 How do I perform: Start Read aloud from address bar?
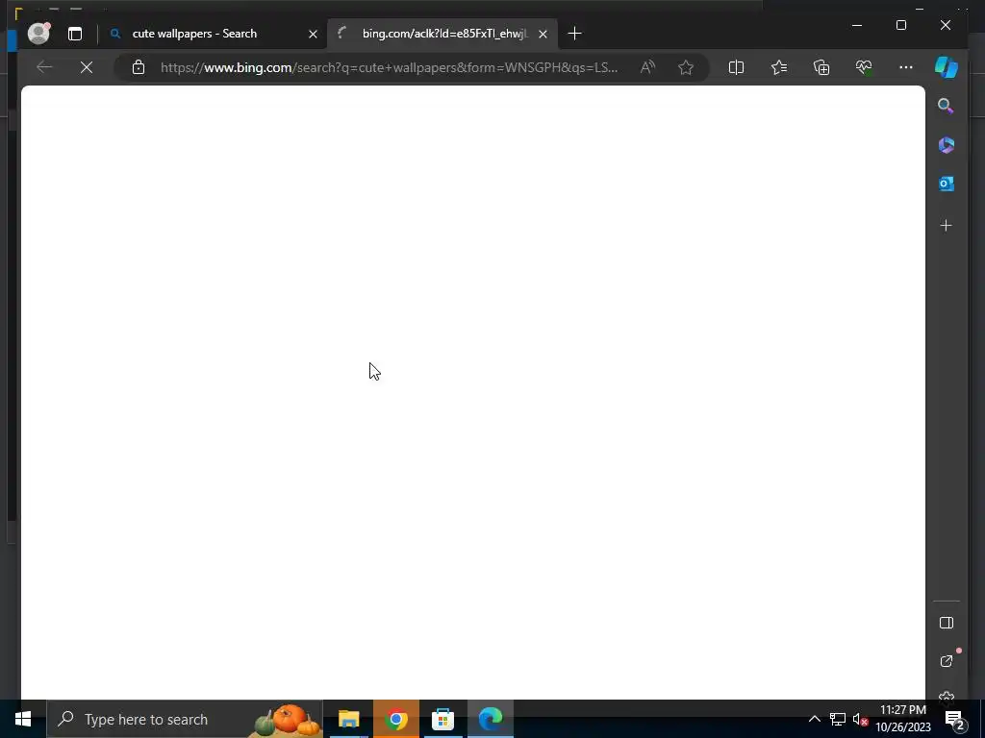(x=647, y=67)
